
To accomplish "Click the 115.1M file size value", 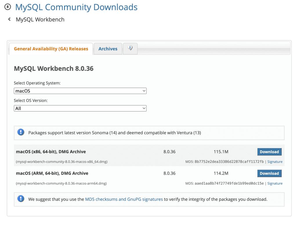I will tap(221, 152).
